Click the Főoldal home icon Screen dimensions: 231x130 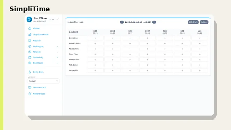tap(30, 29)
